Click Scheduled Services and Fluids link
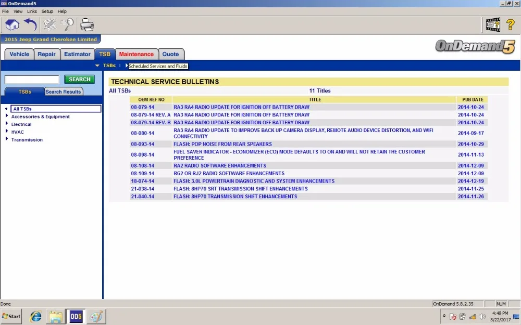The height and width of the screenshot is (325, 521). tap(158, 66)
